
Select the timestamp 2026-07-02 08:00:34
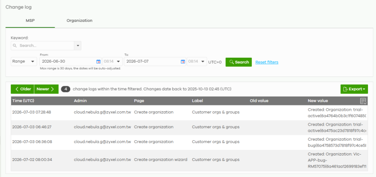[32, 160]
